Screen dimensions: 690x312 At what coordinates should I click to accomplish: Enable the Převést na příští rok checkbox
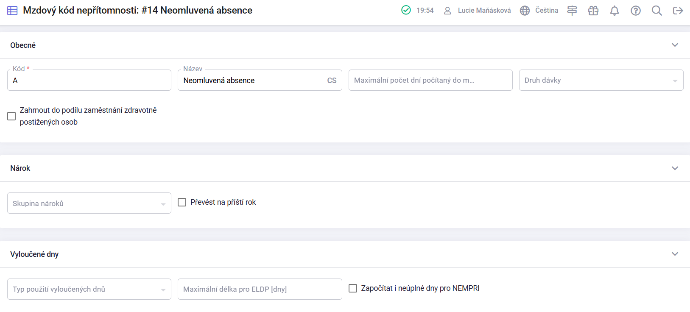[182, 202]
